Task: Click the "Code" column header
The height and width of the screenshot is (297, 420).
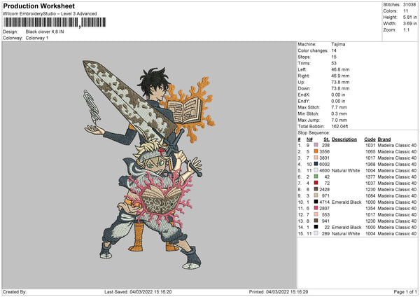Action: [370, 139]
